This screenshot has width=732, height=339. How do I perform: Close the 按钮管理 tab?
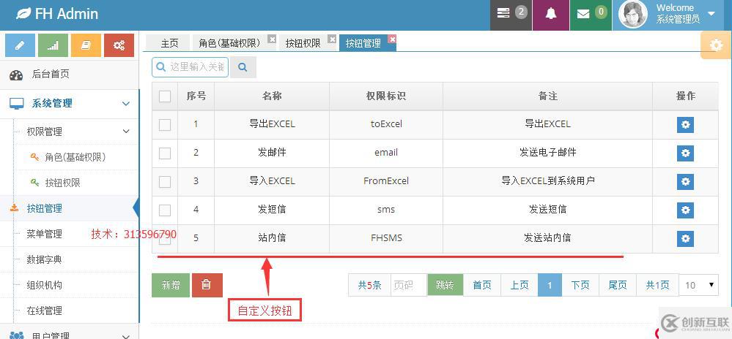point(392,39)
